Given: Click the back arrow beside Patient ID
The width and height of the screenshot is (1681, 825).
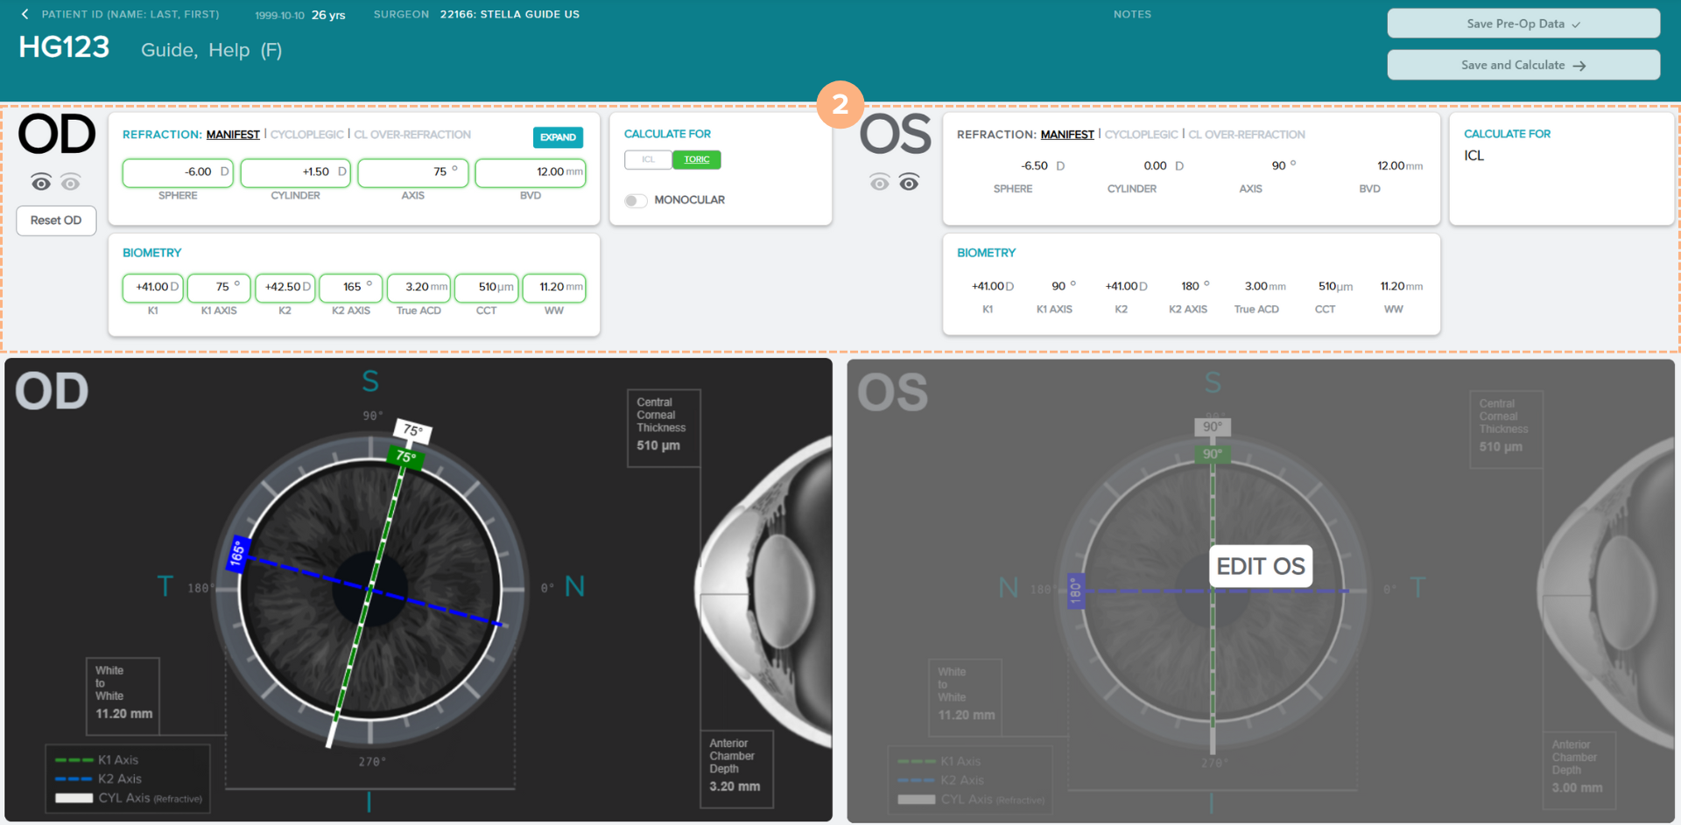Looking at the screenshot, I should tap(25, 14).
